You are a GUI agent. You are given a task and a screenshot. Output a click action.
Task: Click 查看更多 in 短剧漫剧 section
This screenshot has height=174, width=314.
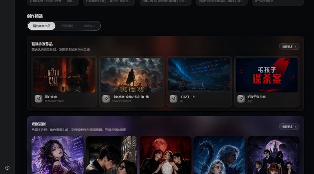point(289,127)
